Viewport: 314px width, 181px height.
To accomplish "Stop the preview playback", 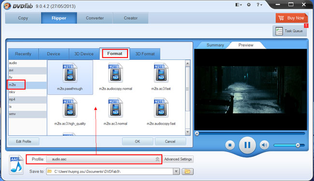I will tap(230, 145).
